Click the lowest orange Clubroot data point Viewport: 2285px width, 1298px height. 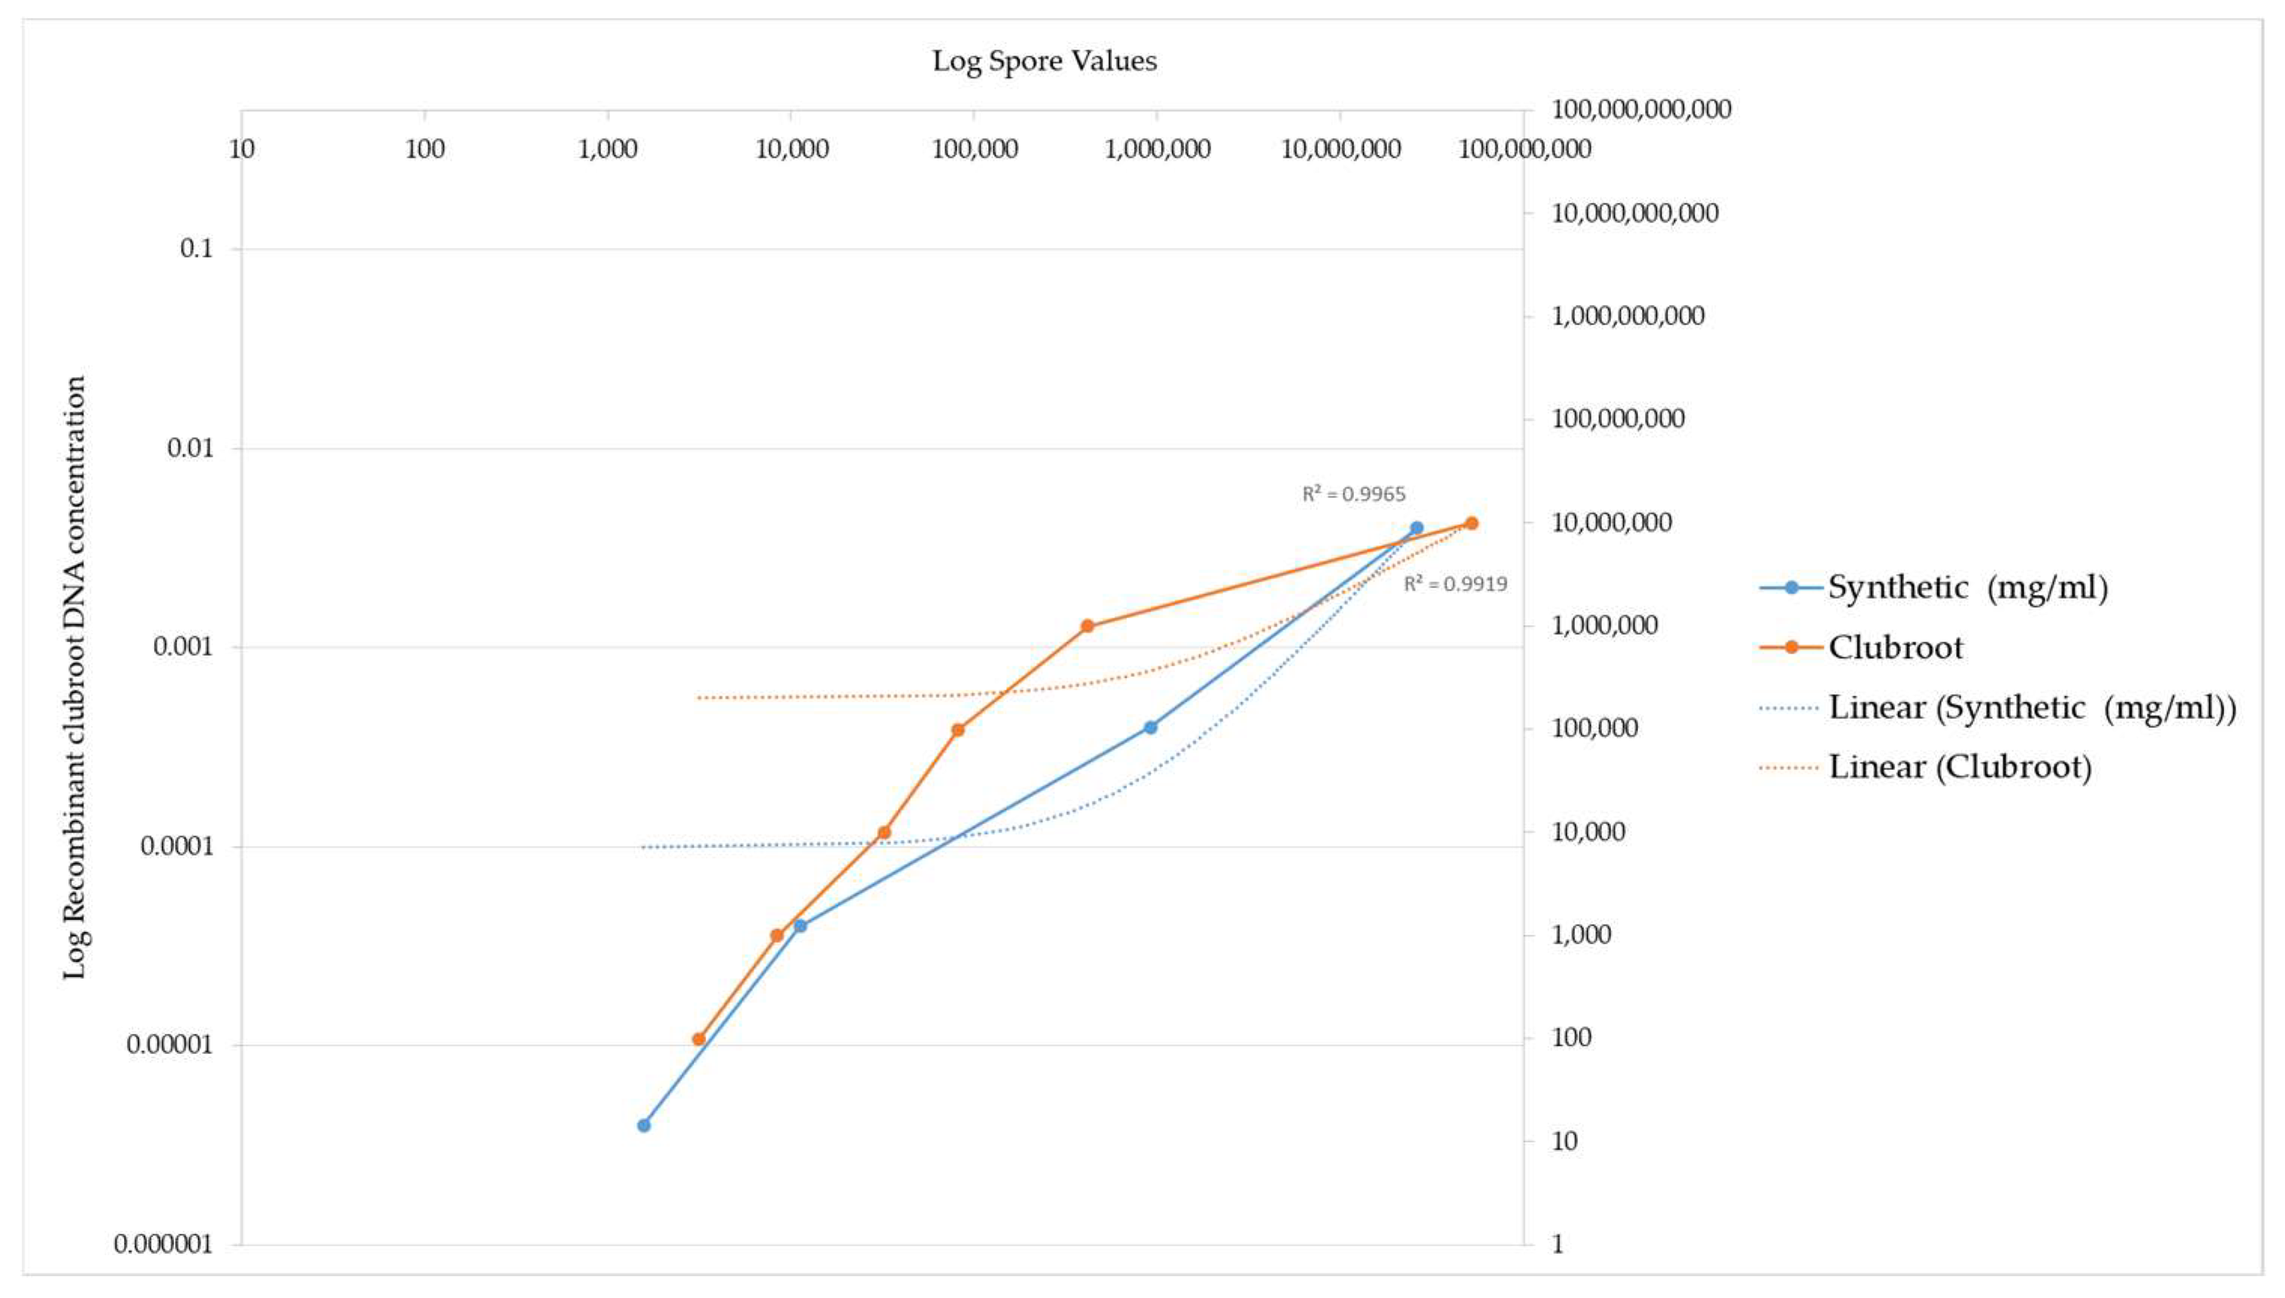699,1039
